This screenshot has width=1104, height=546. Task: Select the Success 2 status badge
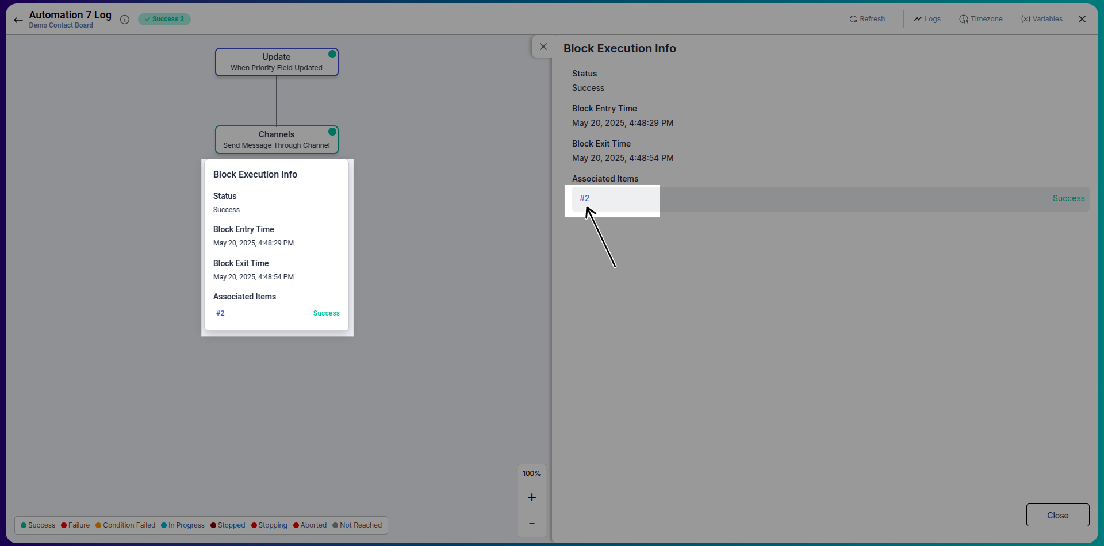[164, 19]
